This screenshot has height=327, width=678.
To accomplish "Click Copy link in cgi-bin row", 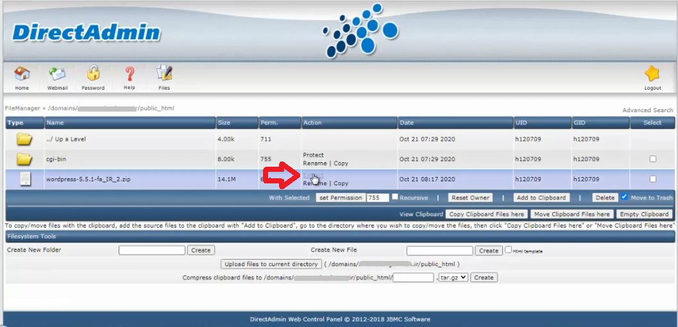I will point(341,163).
